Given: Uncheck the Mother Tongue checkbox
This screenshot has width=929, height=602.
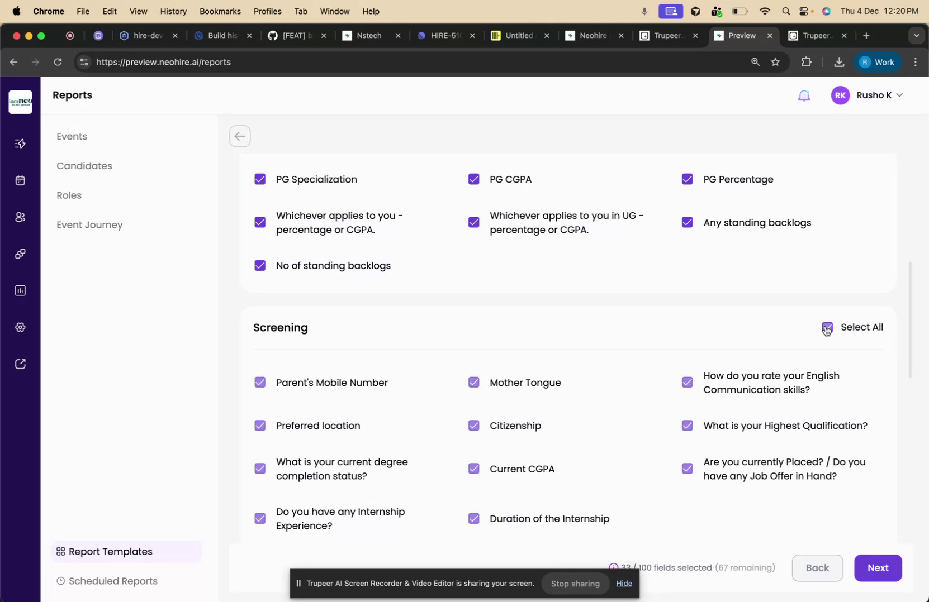Looking at the screenshot, I should click(x=473, y=382).
